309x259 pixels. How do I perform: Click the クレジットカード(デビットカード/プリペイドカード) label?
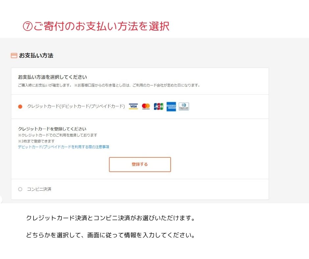click(76, 106)
